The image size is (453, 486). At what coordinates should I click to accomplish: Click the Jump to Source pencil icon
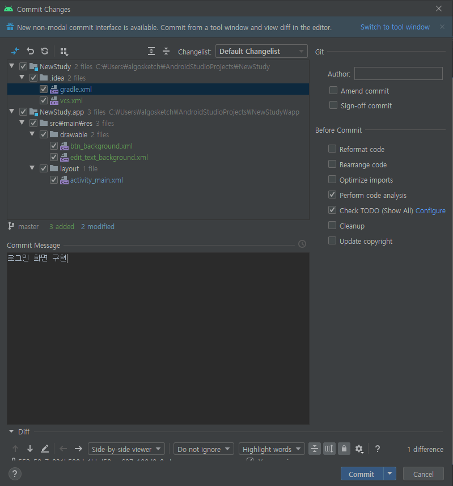coord(45,449)
